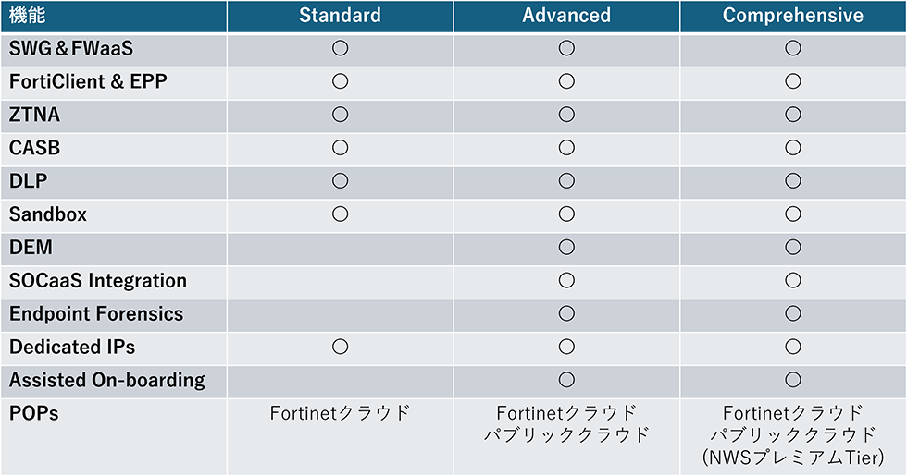Click the Endpoint Forensics row label
907x476 pixels.
pos(96,314)
